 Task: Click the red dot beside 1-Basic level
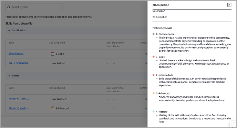[154, 57]
